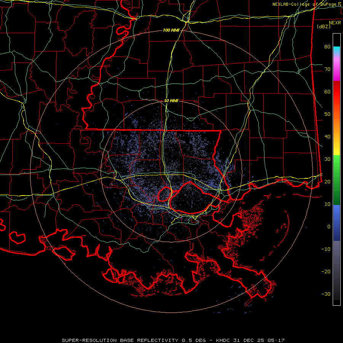This screenshot has width=343, height=343.
Task: Click the small lake outlined west of Lake Pontchartrain
Action: (x=165, y=194)
